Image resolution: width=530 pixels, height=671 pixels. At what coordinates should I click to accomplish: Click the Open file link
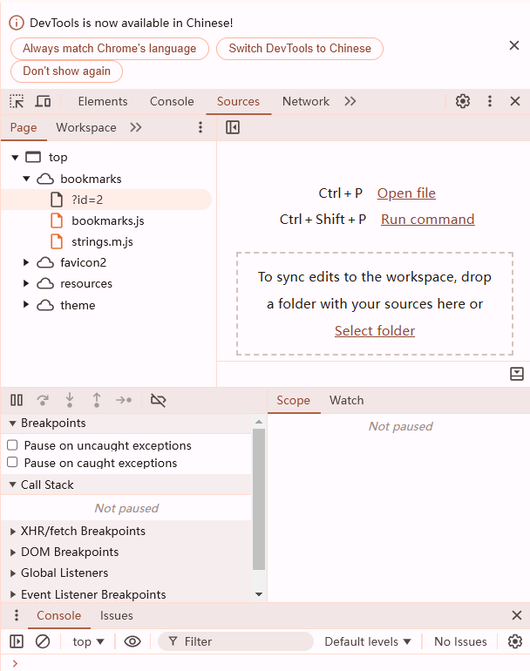pyautogui.click(x=406, y=193)
